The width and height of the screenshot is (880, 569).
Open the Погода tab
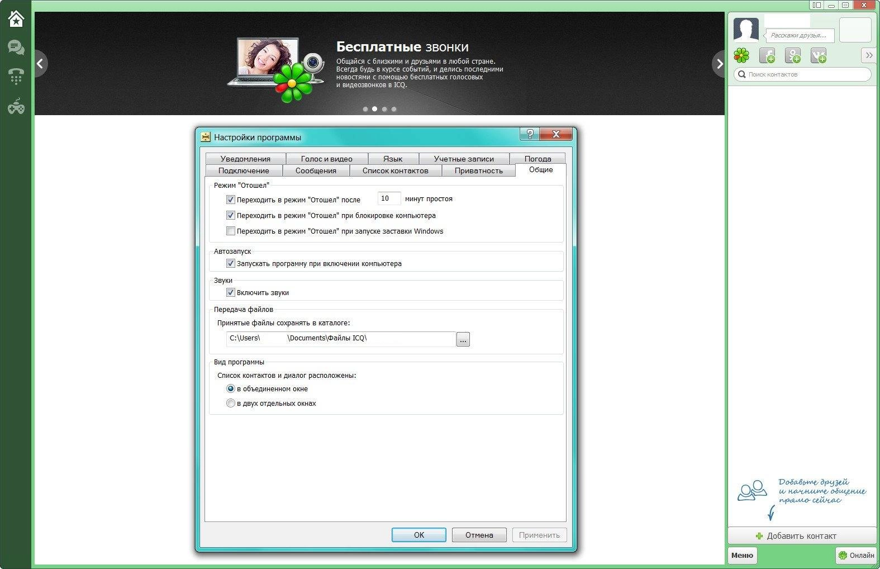[537, 159]
